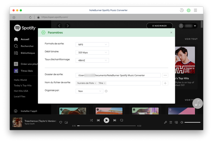Remove the Titre filename tag
Image resolution: width=213 pixels, height=143 pixels.
coord(105,83)
